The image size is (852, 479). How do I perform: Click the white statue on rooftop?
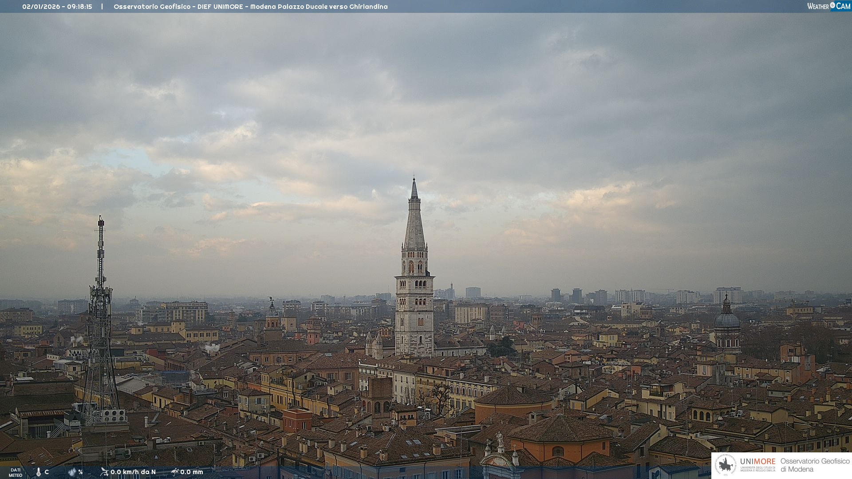(x=500, y=439)
